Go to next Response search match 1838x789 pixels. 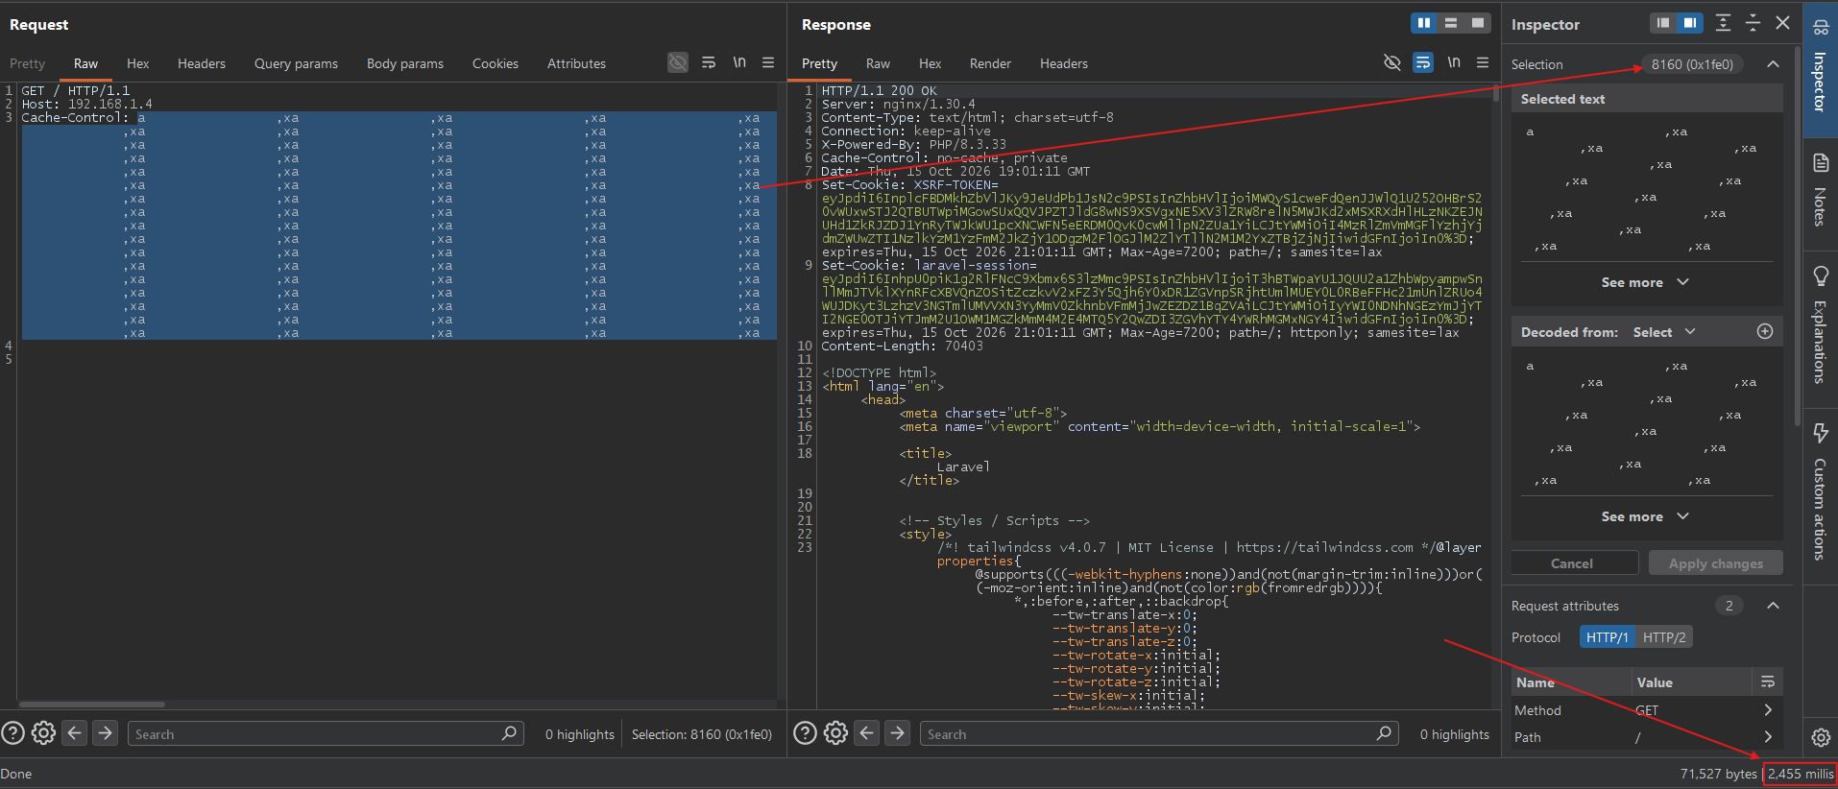pos(897,733)
